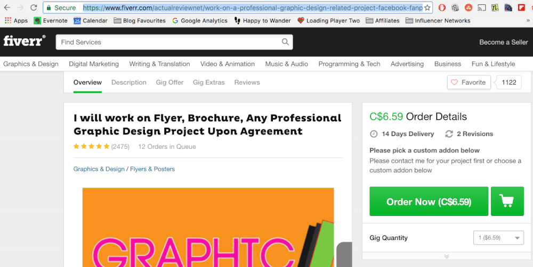Show more bookmarks with the double chevron
Image resolution: width=533 pixels, height=267 pixels.
point(528,21)
